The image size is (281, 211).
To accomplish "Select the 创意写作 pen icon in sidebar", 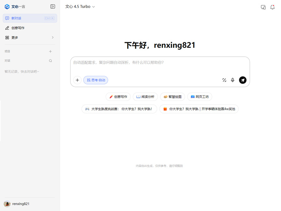I will point(7,28).
